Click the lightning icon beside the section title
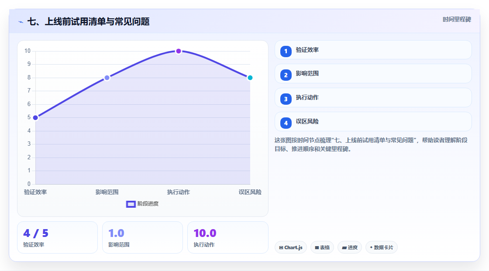This screenshot has width=489, height=271. click(x=21, y=22)
